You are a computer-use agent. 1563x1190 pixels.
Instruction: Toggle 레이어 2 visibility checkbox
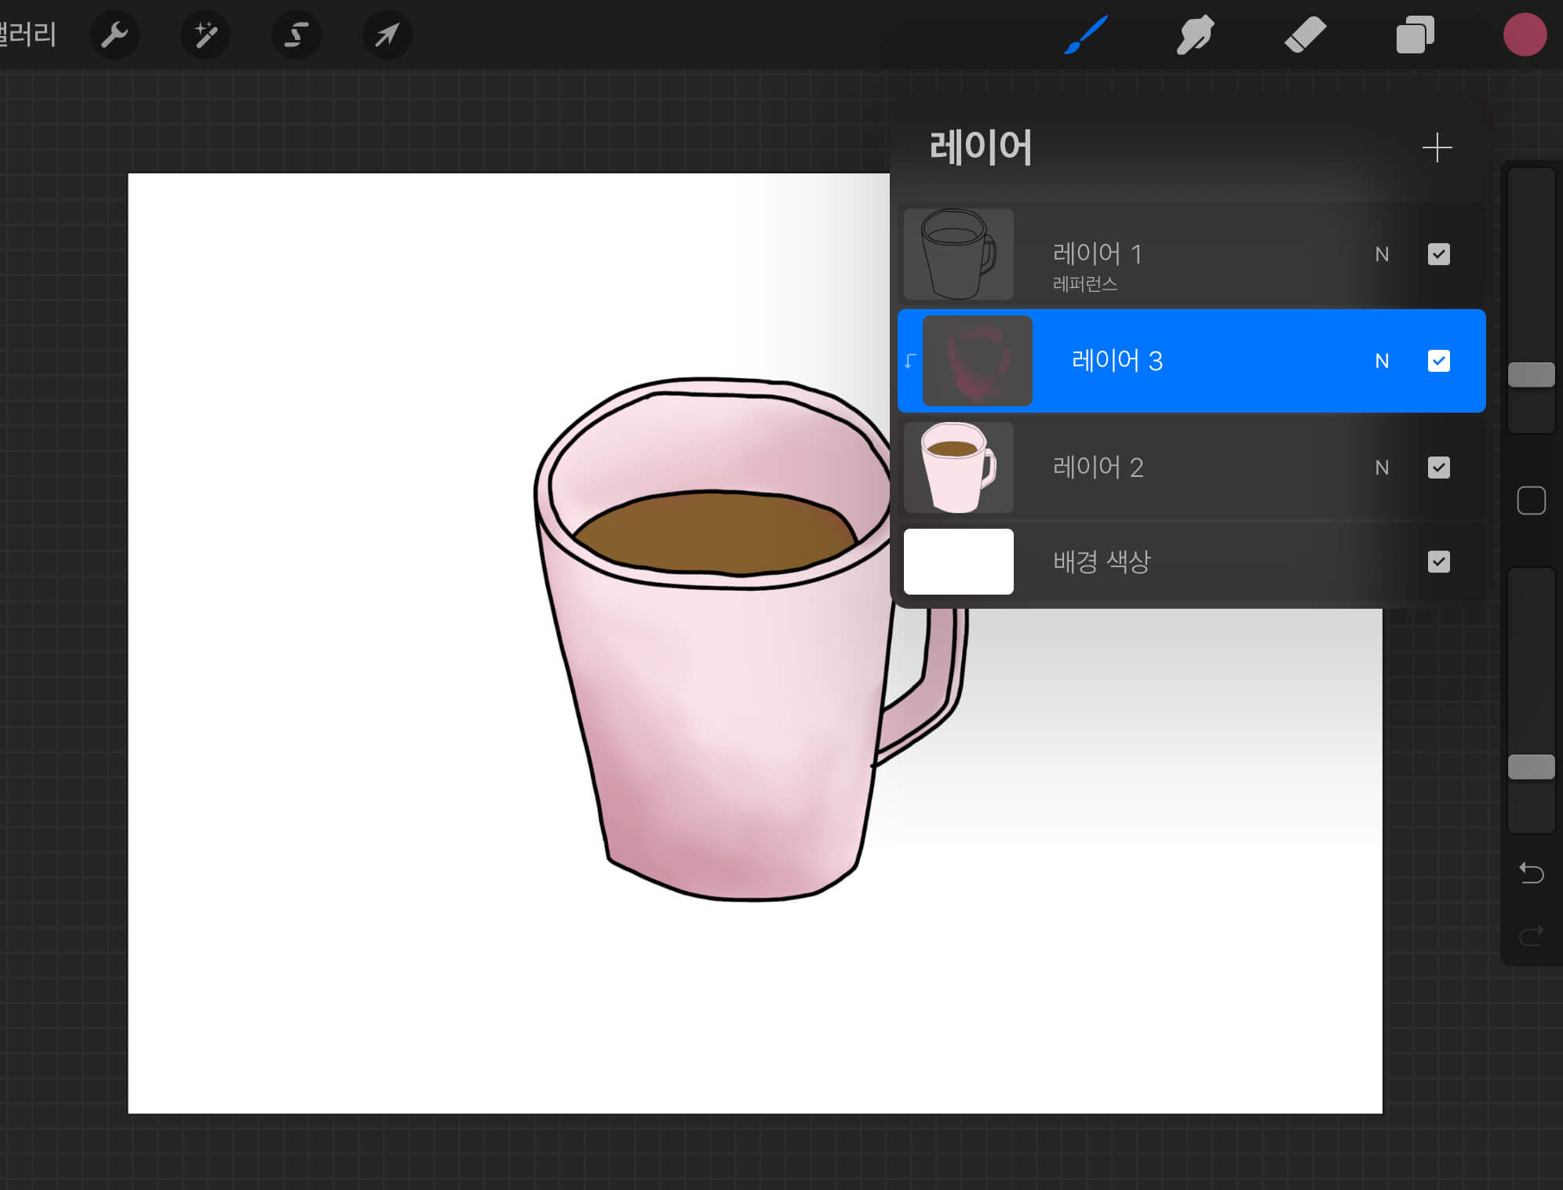pos(1438,468)
